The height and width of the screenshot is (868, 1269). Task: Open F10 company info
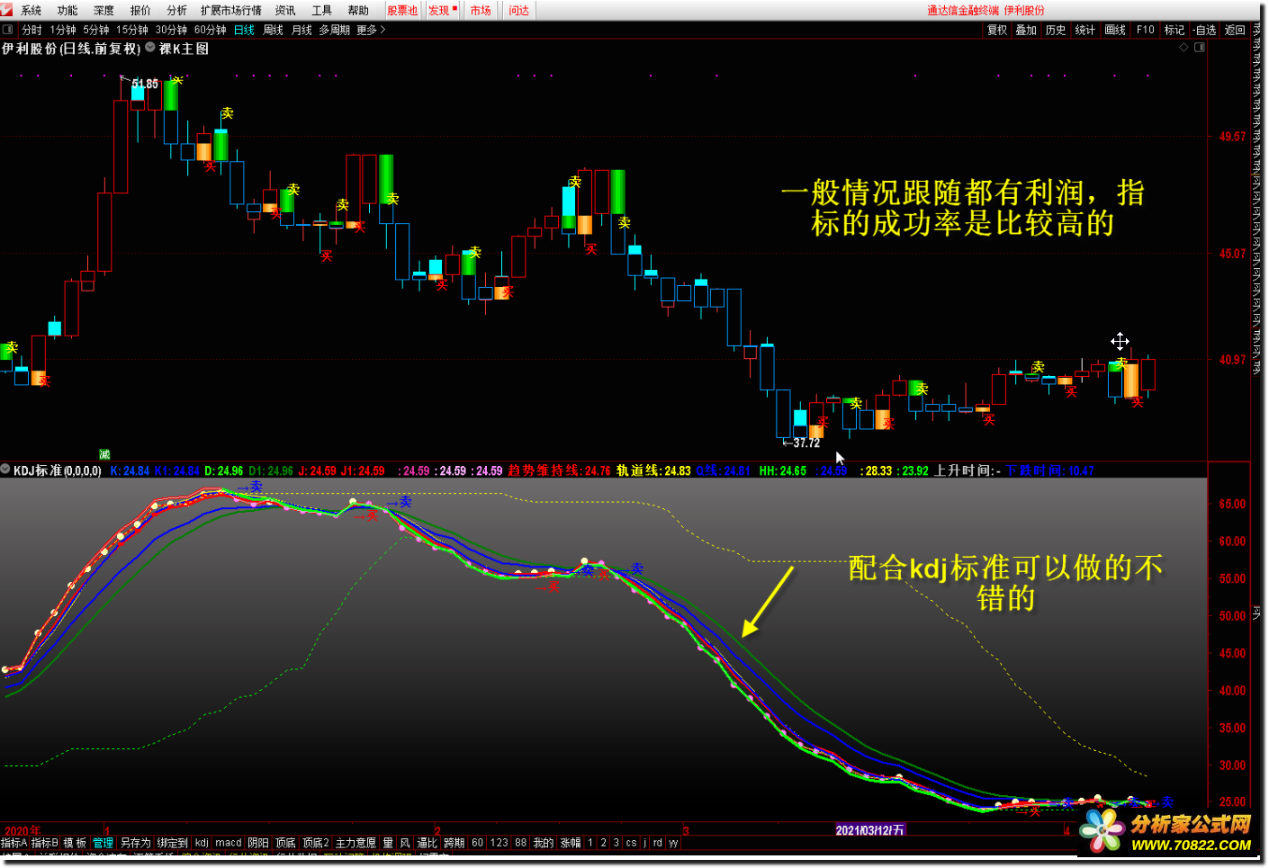[1145, 30]
